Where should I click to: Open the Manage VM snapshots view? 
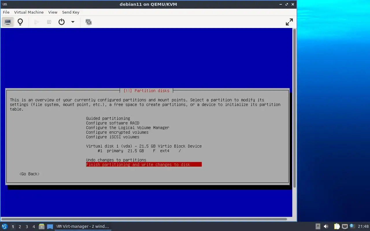[88, 22]
